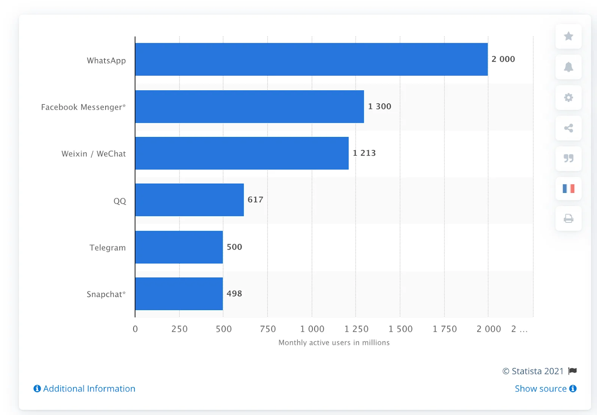Add this statistic to favorites

(x=568, y=37)
